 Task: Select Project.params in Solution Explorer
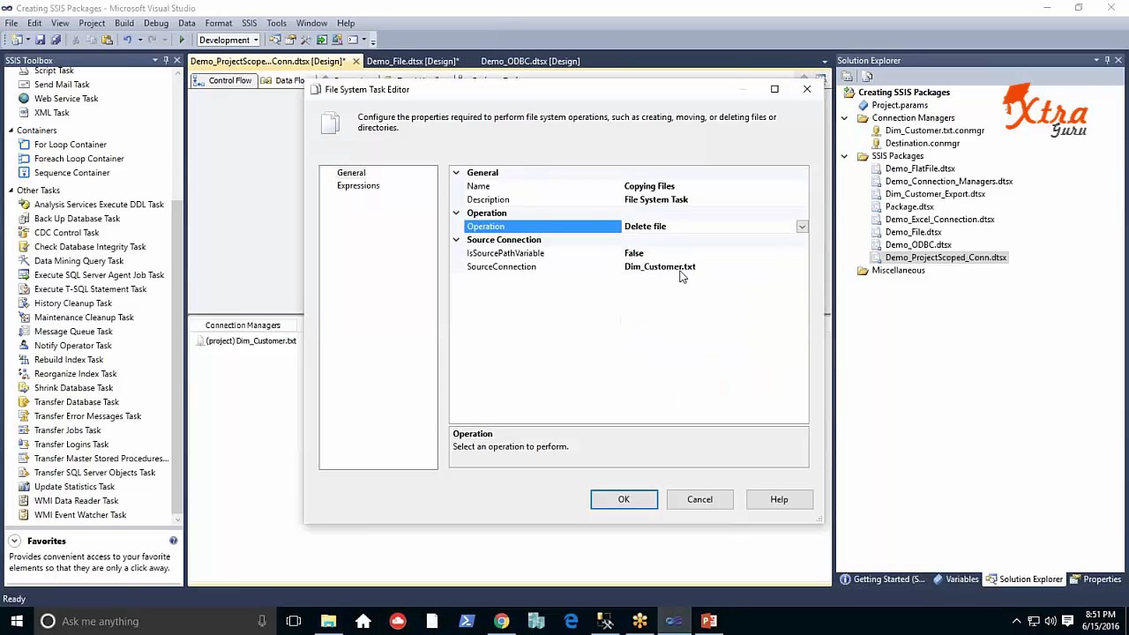[900, 105]
